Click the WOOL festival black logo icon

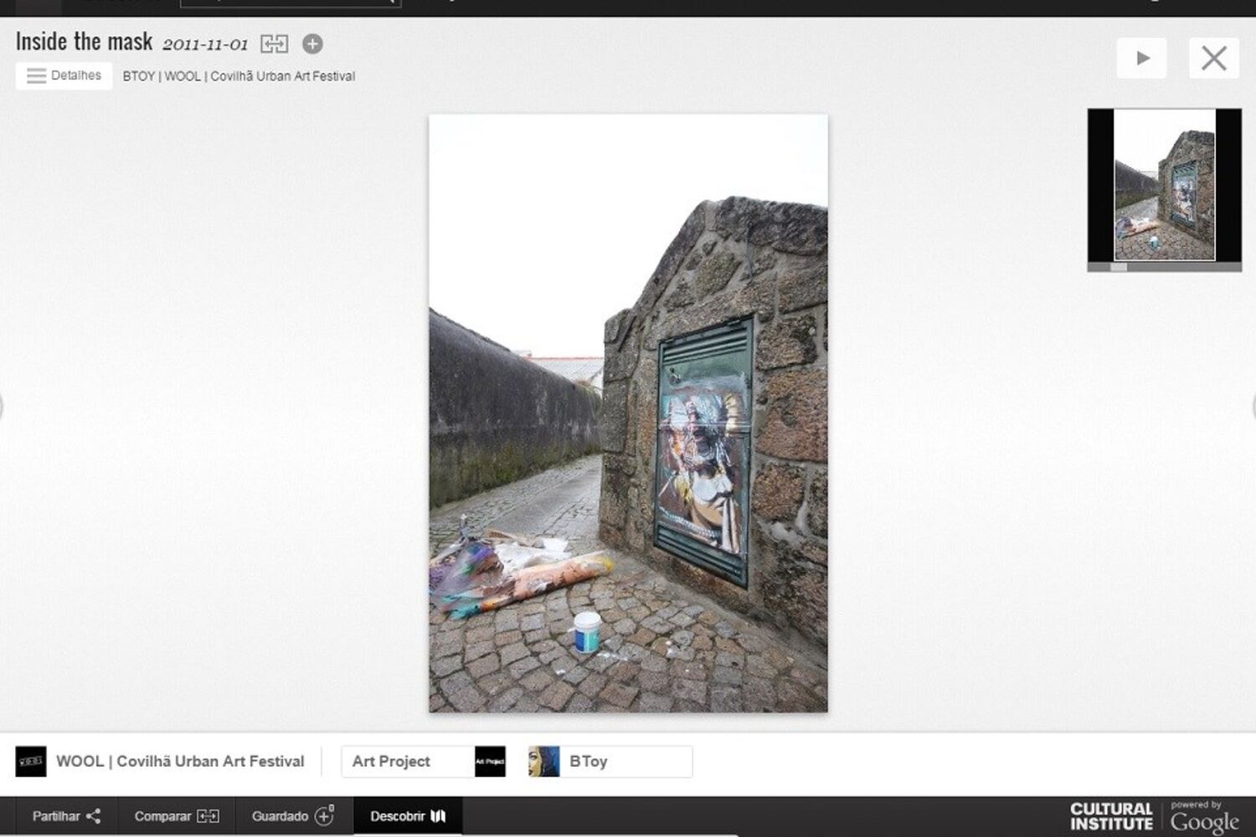tap(31, 762)
